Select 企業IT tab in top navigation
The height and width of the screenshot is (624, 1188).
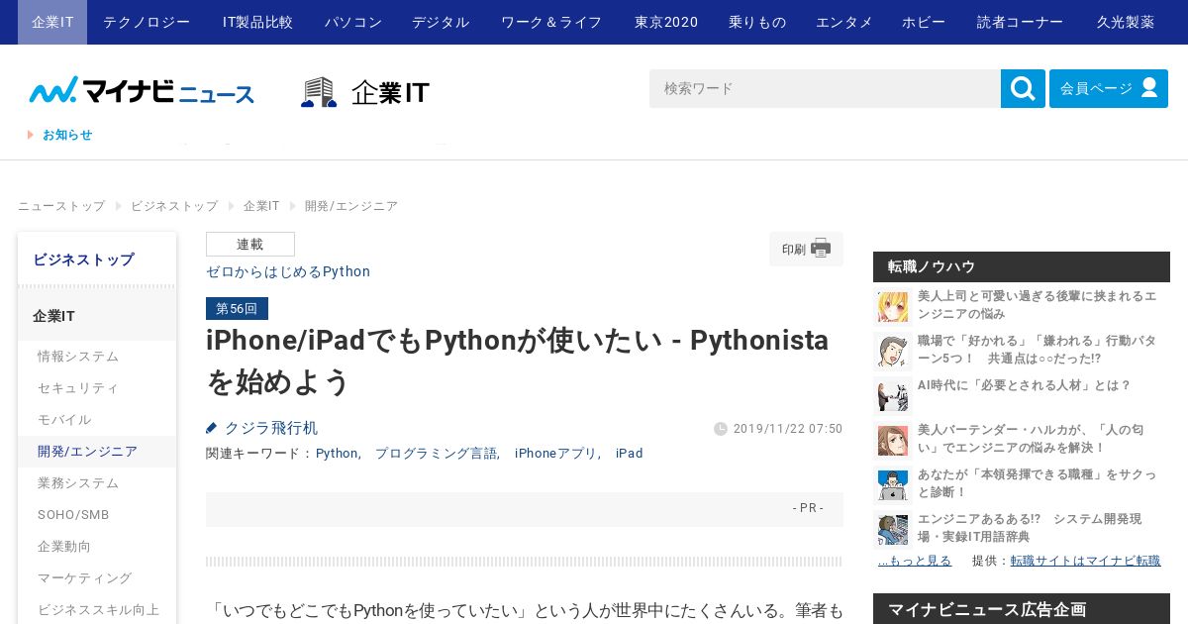click(x=52, y=22)
